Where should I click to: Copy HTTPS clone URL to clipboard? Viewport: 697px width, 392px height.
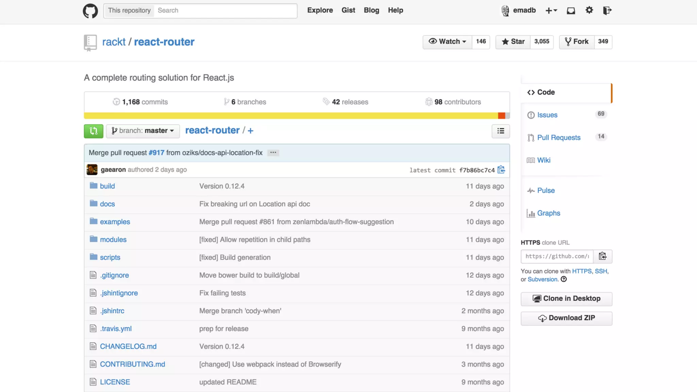point(602,256)
